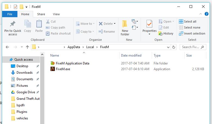Click navigation pane scroll up arrow
This screenshot has height=124, width=212.
[42, 54]
